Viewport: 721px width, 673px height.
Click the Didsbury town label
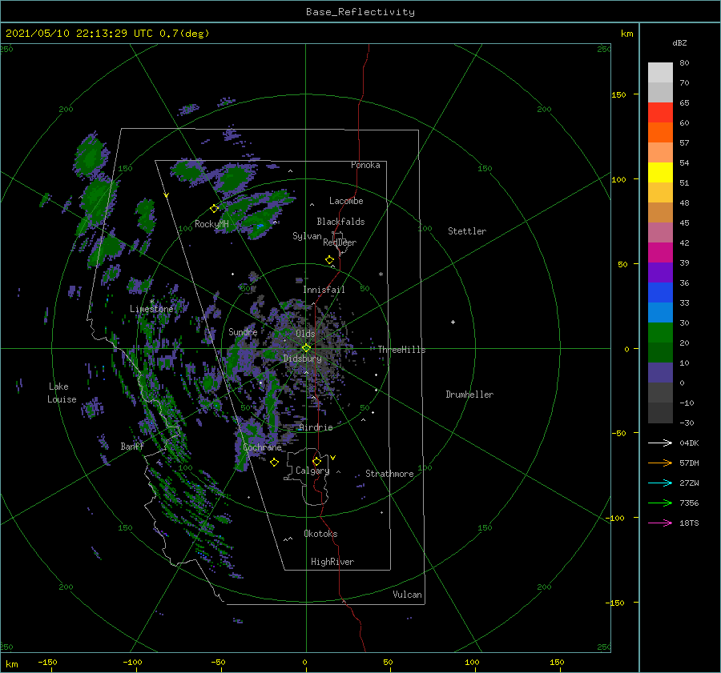303,359
